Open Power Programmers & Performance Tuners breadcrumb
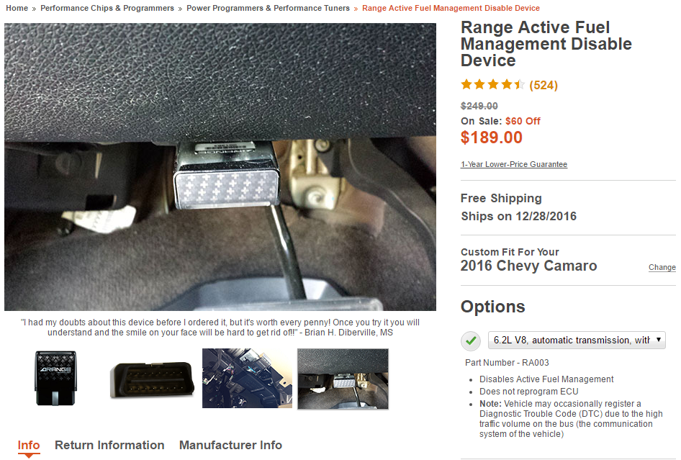681x460 pixels. coord(268,8)
